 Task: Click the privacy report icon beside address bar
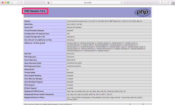(48, 2)
